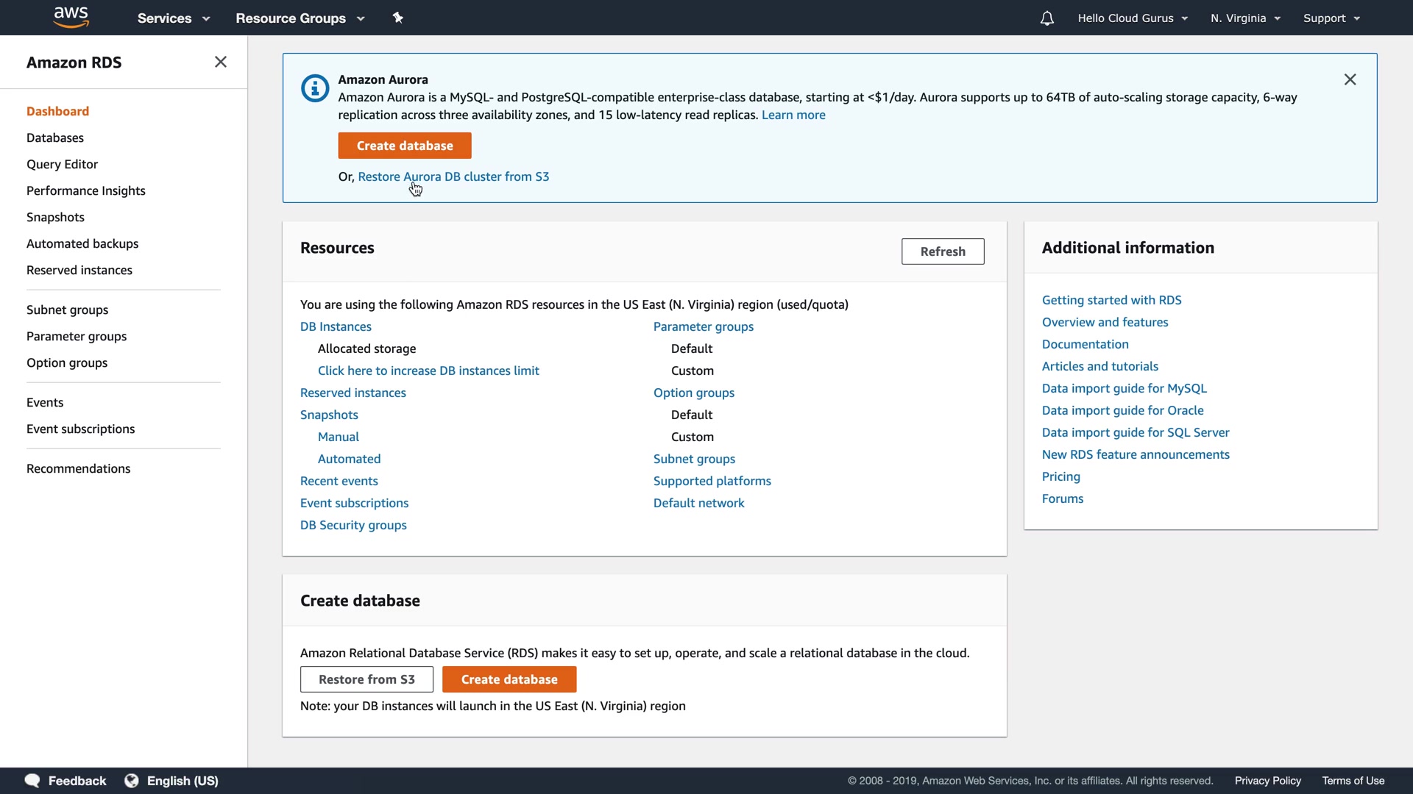Close the Amazon RDS sidebar panel
Viewport: 1413px width, 794px height.
click(x=220, y=62)
